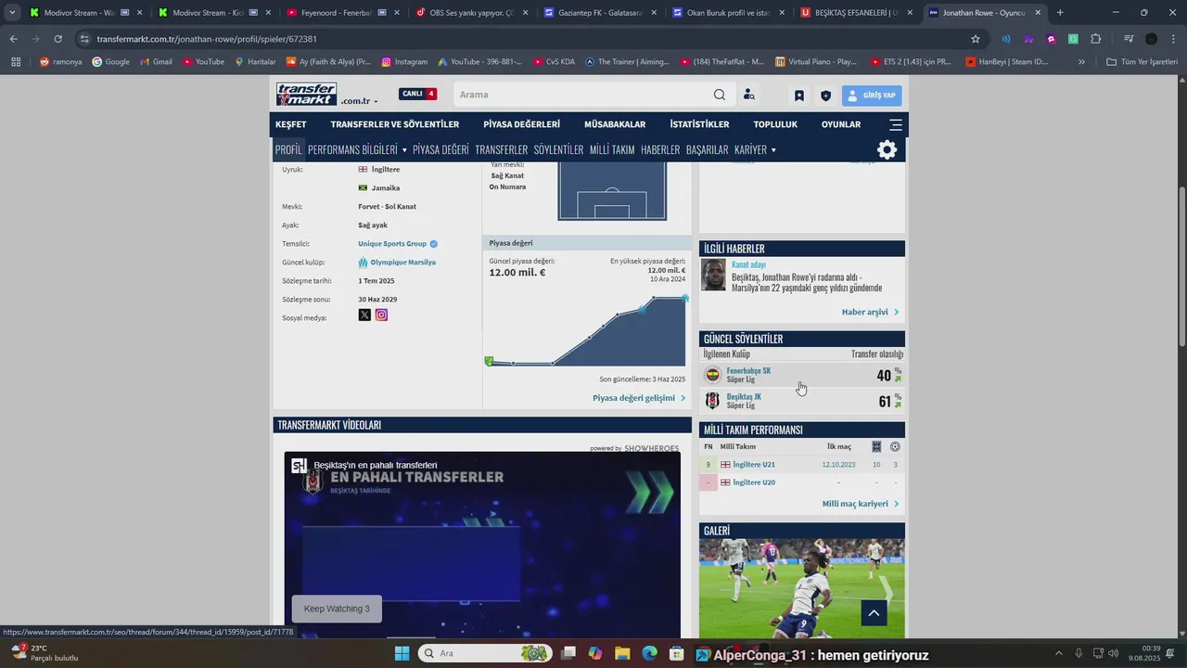Screen dimensions: 1187x668
Task: Open the player's Instagram icon
Action: pos(381,315)
